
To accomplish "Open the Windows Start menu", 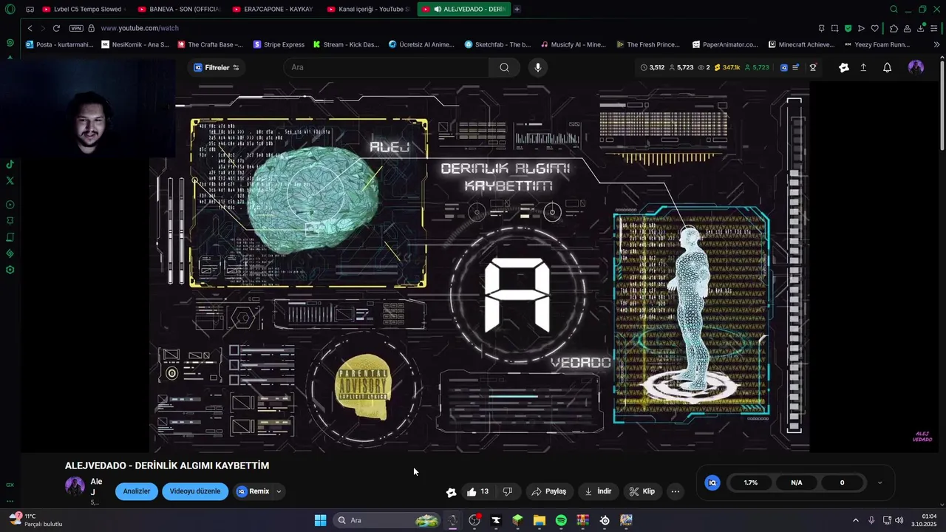I will pos(320,520).
